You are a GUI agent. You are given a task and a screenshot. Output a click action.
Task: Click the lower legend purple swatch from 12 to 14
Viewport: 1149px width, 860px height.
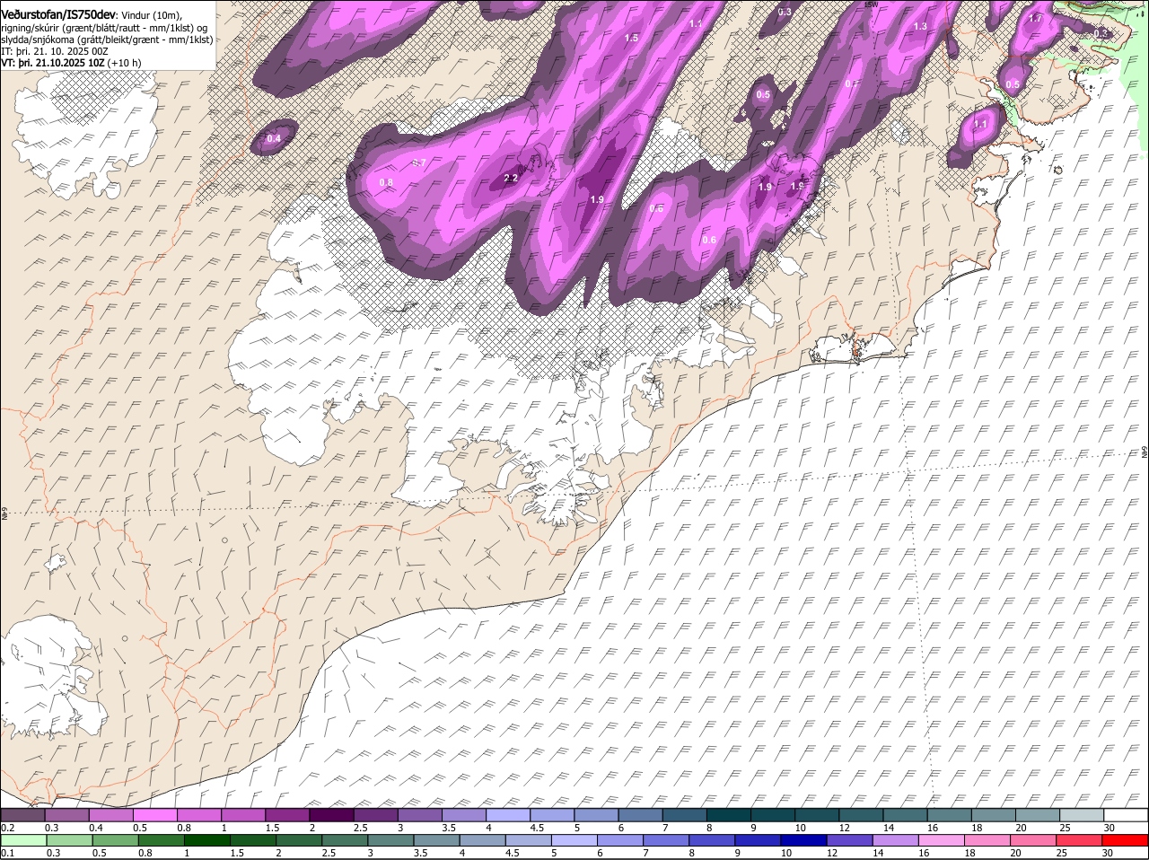tap(850, 840)
